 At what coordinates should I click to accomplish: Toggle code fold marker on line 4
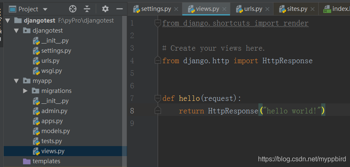pos(158,61)
